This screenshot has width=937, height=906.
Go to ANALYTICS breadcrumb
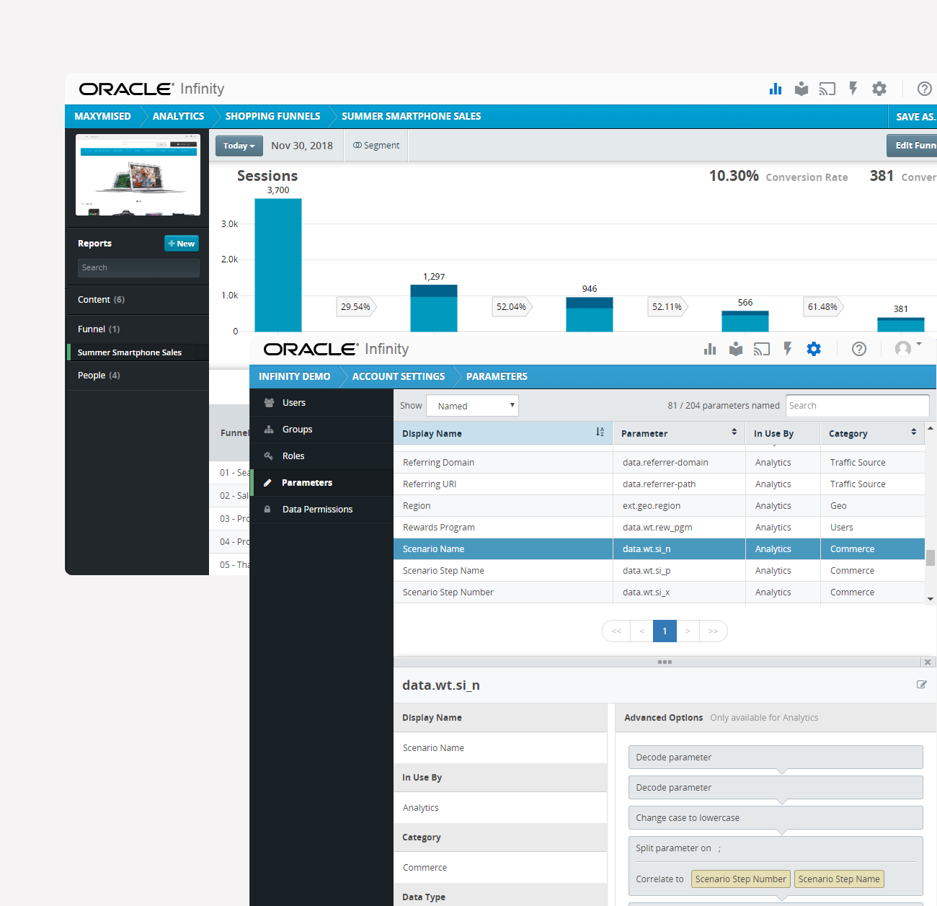tap(178, 116)
